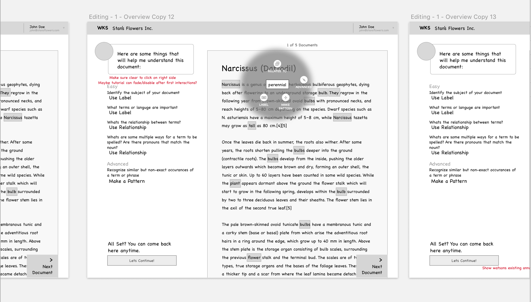Click the highlighted word 'They' in Copy 12 document
The width and height of the screenshot is (531, 302).
[x=334, y=93]
